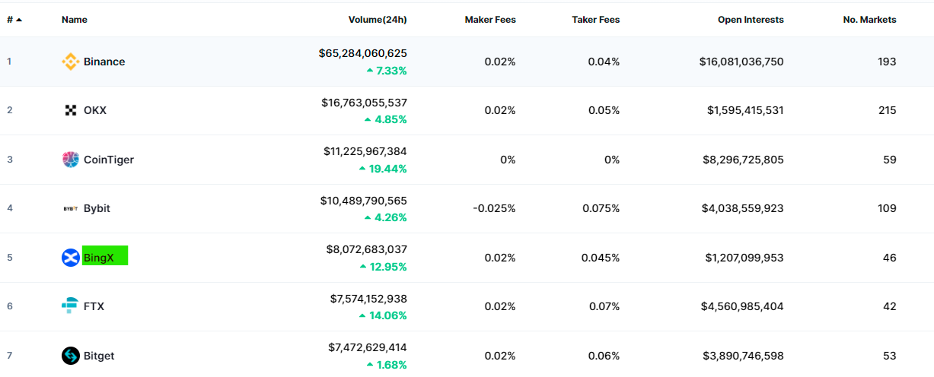The width and height of the screenshot is (934, 377).
Task: Select BingX open interest $1,207,099,953
Action: 744,258
